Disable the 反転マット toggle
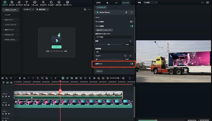This screenshot has width=212, height=121. [x=132, y=64]
